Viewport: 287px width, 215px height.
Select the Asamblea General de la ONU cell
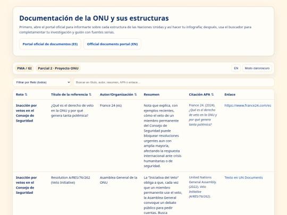119,180
